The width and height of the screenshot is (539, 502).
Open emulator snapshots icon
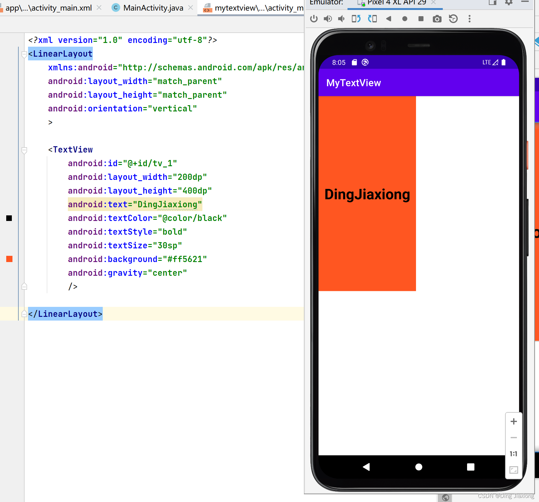click(x=453, y=19)
